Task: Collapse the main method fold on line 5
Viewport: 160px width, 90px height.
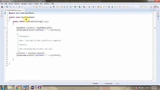Action: 8,21
